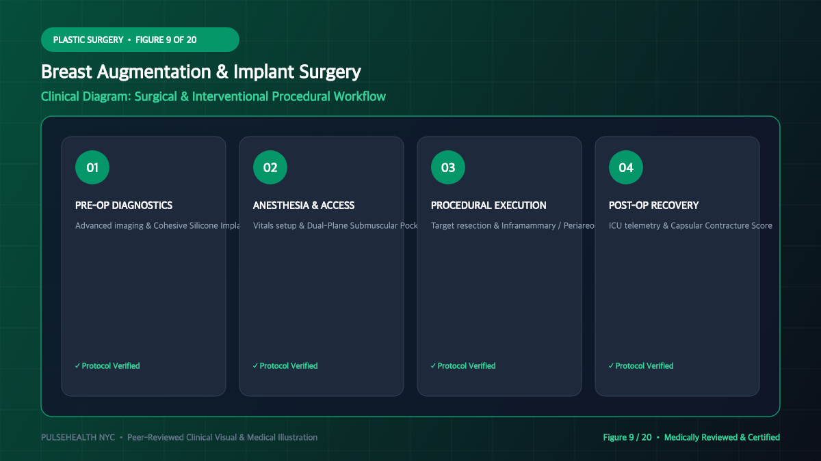The height and width of the screenshot is (461, 821).
Task: Select the Plastic Surgery figure 9 of 20 pill
Action: click(x=140, y=40)
